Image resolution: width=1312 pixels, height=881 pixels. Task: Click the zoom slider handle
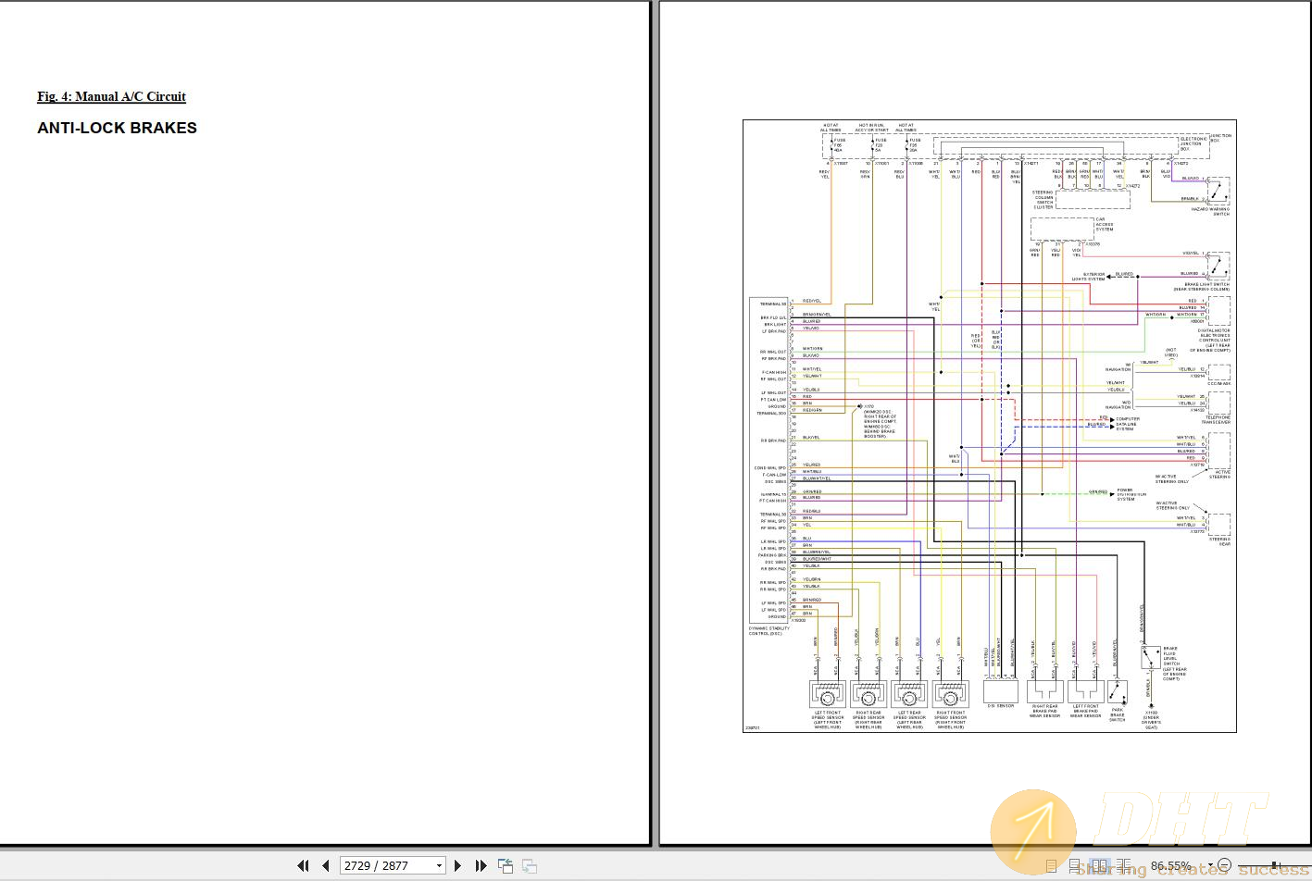click(1274, 865)
